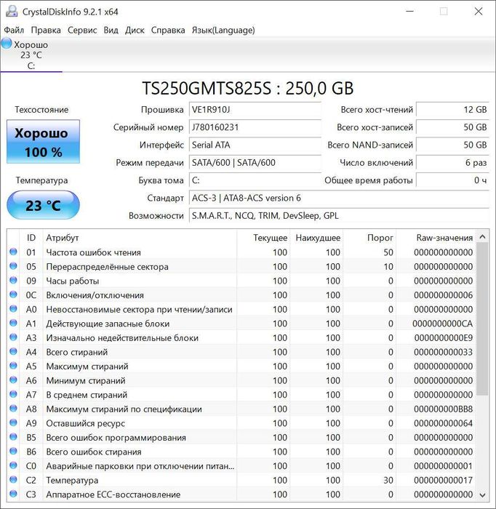This screenshot has height=509, width=496.
Task: Click the Наихудшее column header
Action: click(x=317, y=238)
